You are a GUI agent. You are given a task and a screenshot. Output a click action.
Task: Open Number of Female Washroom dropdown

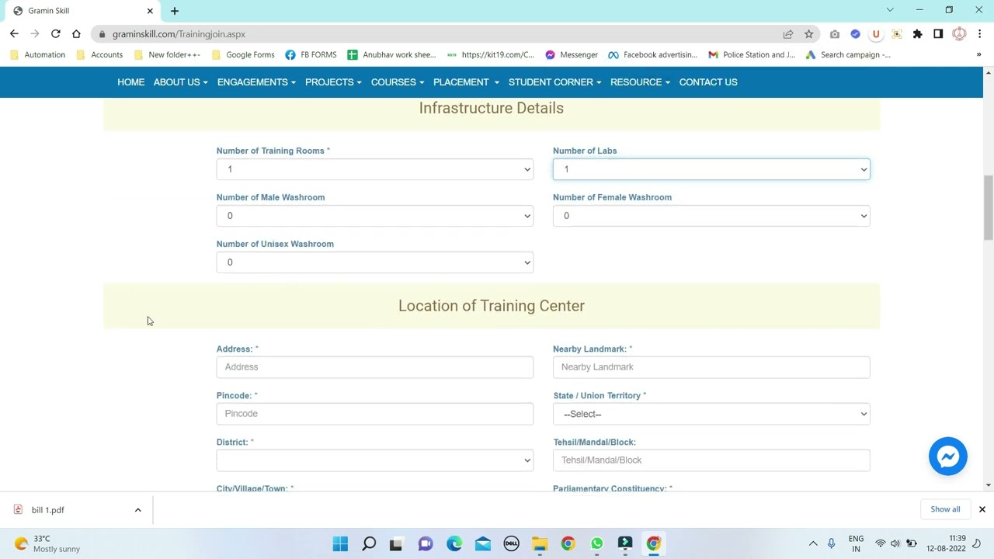point(711,216)
